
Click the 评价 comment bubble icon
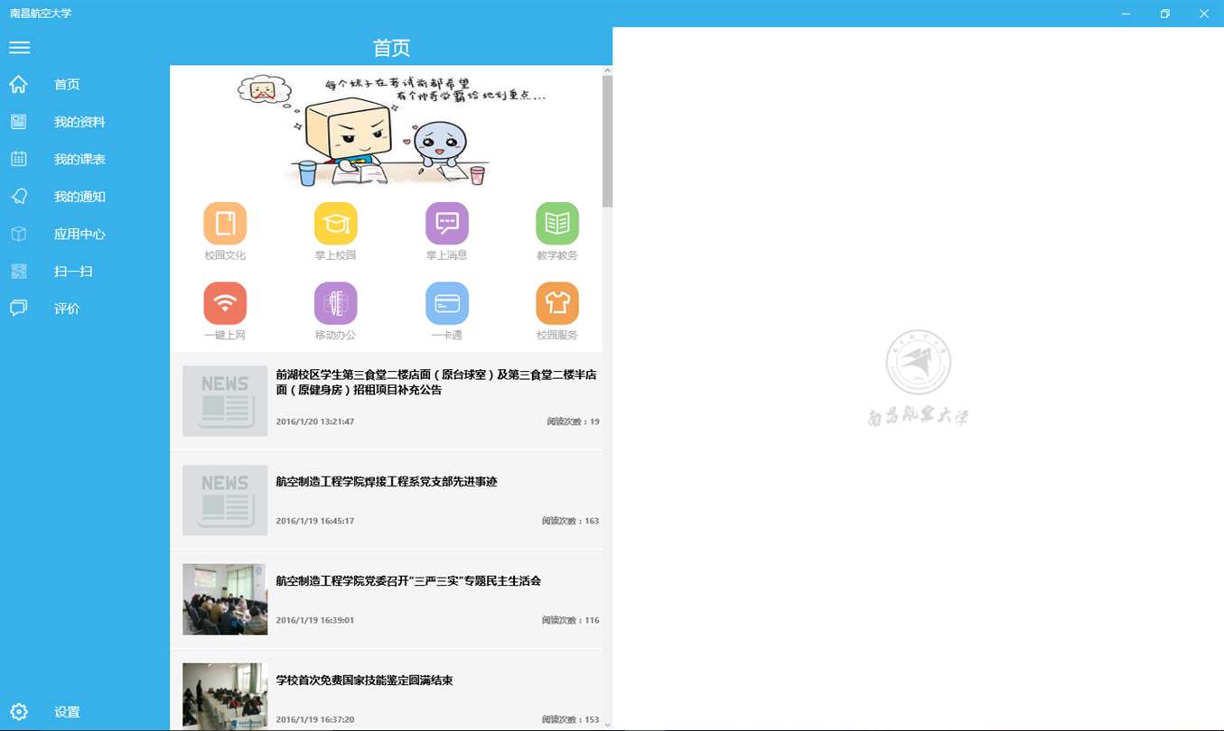click(18, 309)
